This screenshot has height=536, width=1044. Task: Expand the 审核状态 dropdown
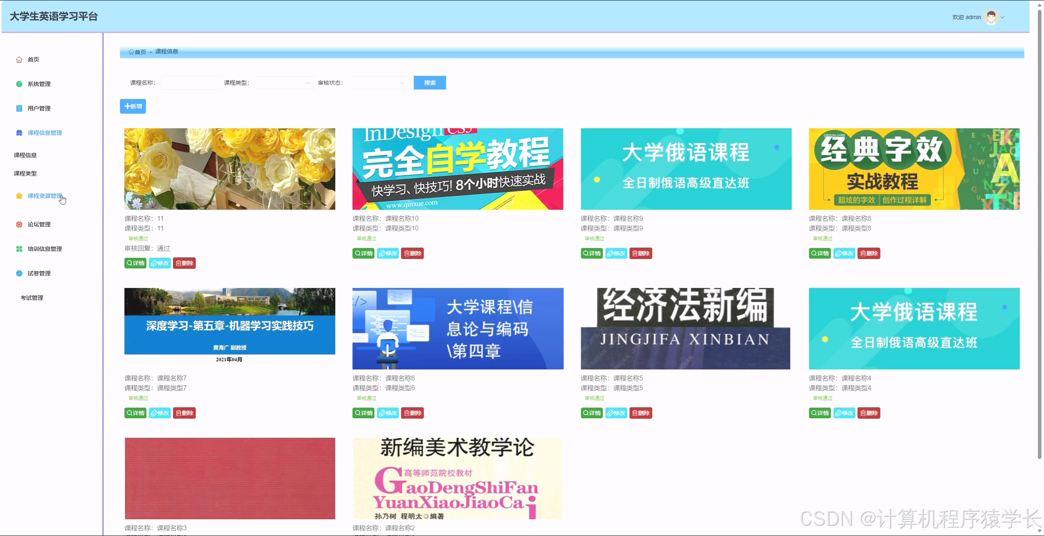pyautogui.click(x=378, y=82)
